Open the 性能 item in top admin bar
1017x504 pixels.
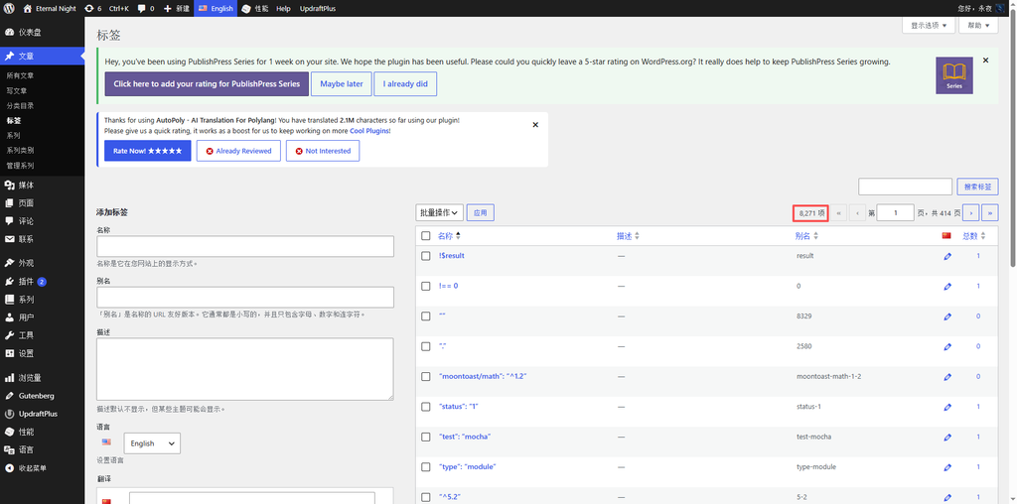point(255,8)
